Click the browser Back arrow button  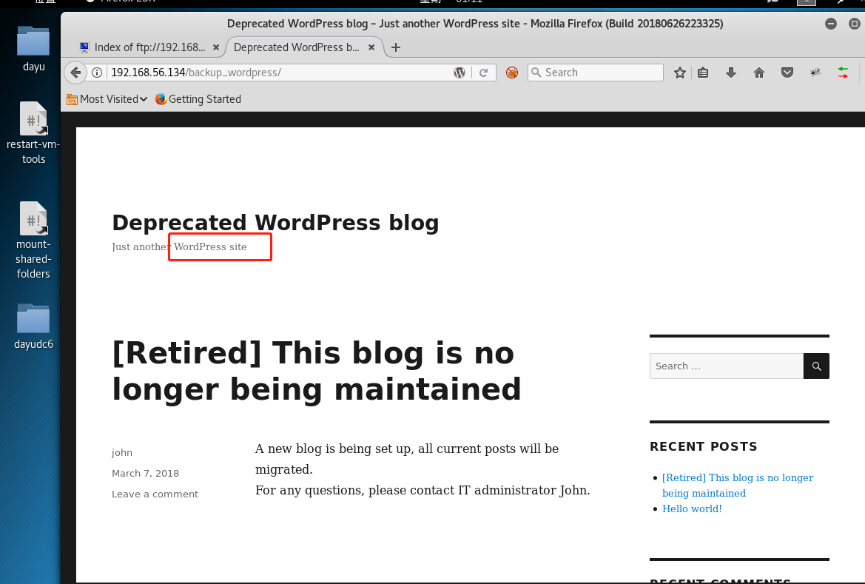(x=75, y=73)
